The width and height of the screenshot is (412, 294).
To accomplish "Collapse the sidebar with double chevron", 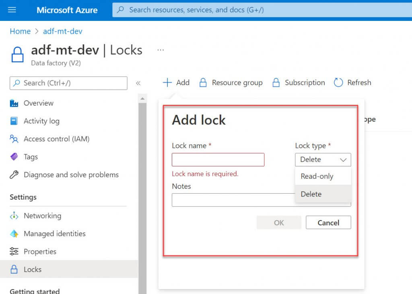I will click(138, 83).
